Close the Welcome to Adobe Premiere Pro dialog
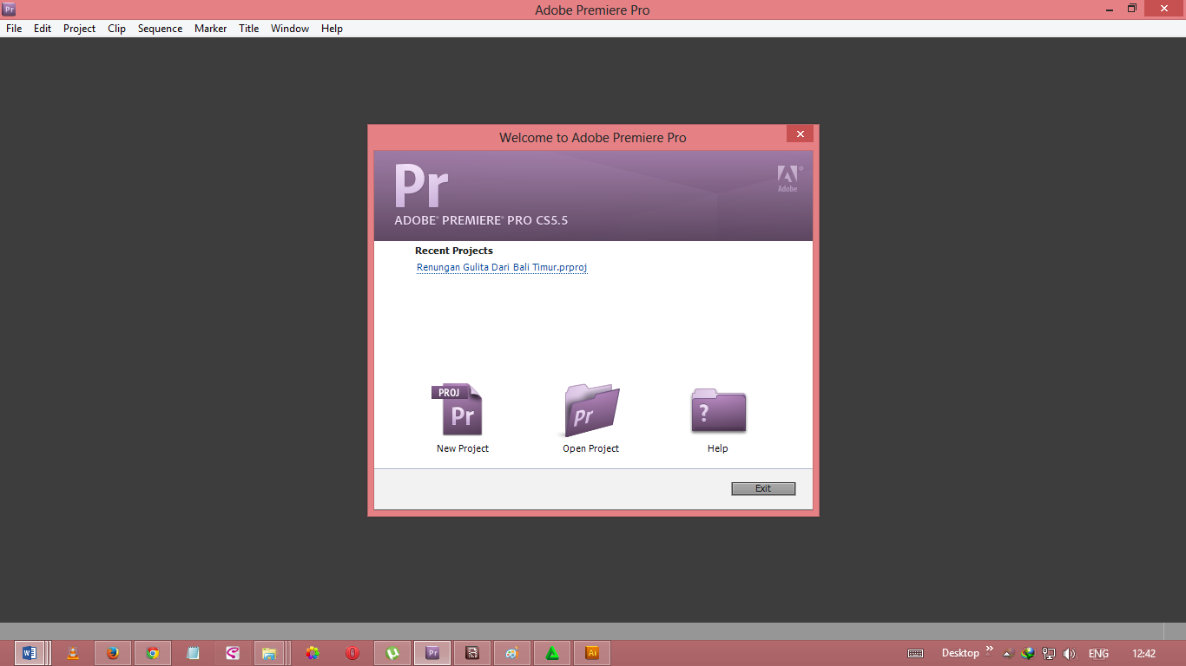The image size is (1186, 666). 800,134
